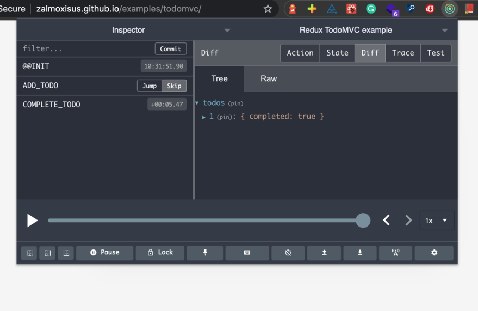Step back to previous action
The image size is (478, 311).
tap(386, 221)
